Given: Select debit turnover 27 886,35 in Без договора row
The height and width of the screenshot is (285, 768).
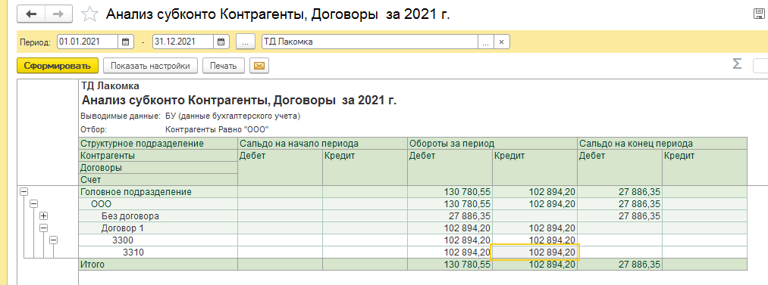Looking at the screenshot, I should pos(450,215).
